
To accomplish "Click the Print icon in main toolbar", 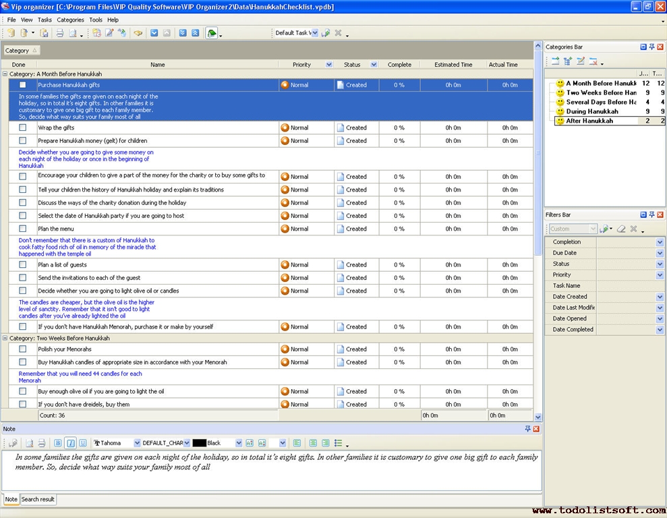I will (x=59, y=33).
